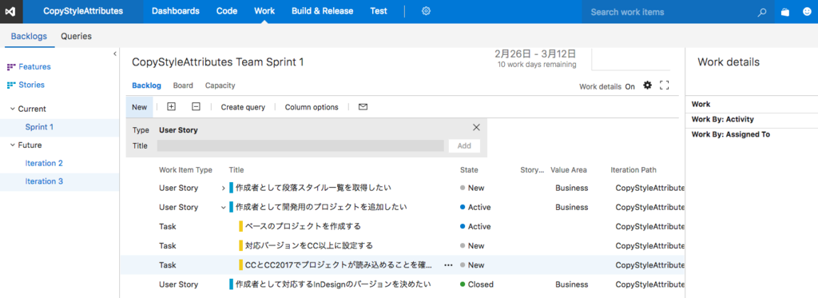The height and width of the screenshot is (298, 818).
Task: Click the search magnifier icon
Action: pos(762,12)
